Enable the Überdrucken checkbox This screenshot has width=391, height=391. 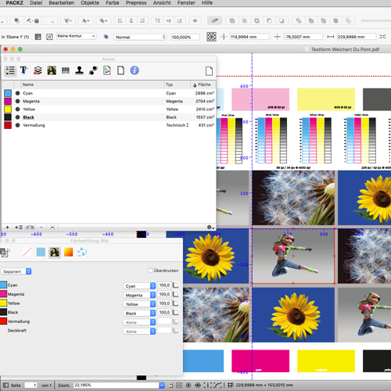coord(150,271)
